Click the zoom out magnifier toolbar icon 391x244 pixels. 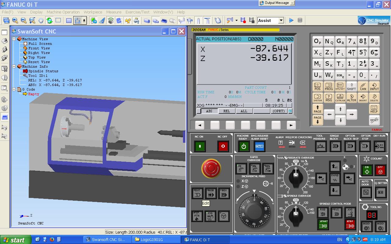[24, 20]
